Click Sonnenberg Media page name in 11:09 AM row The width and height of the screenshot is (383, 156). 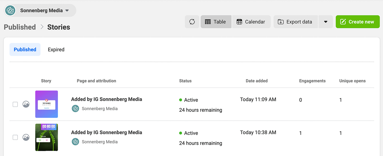click(x=100, y=108)
